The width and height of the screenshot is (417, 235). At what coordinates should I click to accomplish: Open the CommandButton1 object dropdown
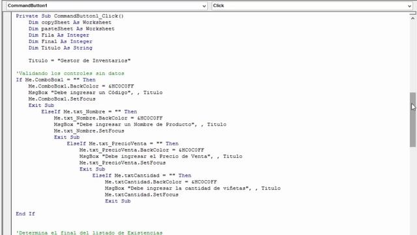coord(106,6)
